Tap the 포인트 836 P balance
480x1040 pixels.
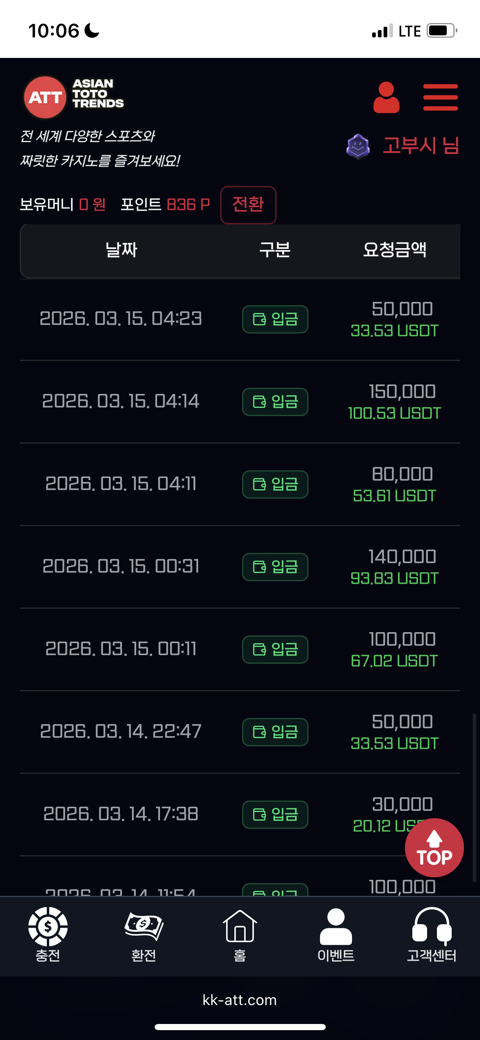pyautogui.click(x=165, y=204)
